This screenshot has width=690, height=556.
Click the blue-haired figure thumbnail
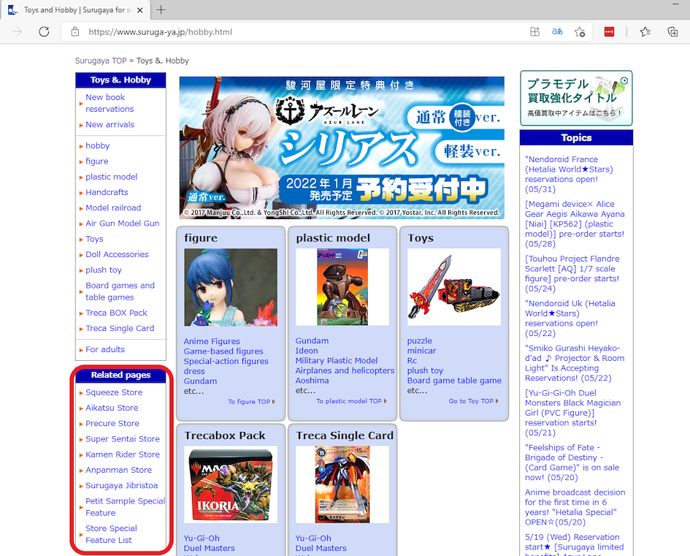pos(231,287)
